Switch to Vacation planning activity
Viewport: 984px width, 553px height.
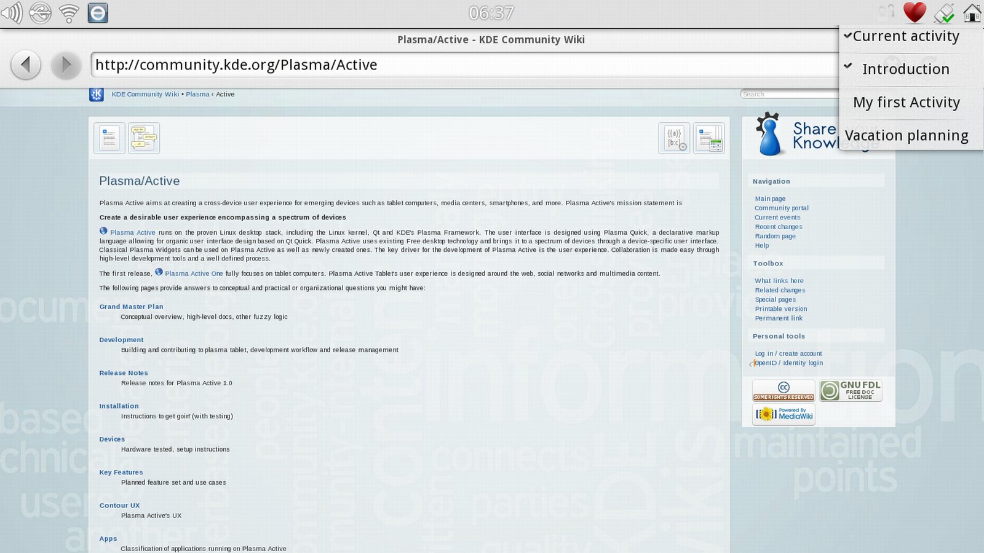(x=907, y=135)
